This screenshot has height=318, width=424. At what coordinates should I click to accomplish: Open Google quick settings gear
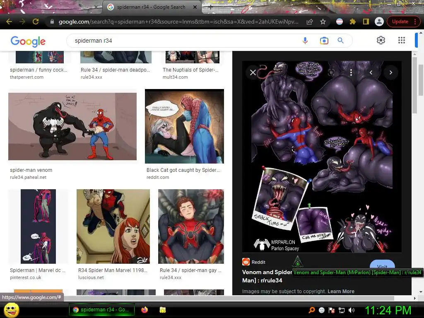pyautogui.click(x=381, y=40)
